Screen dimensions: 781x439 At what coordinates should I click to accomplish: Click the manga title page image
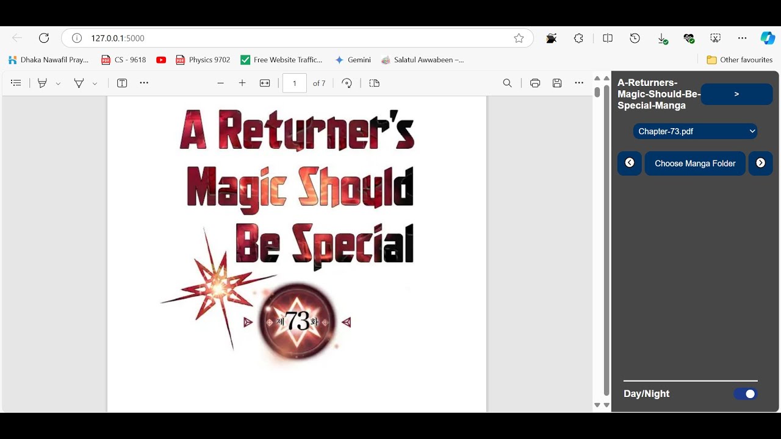[297, 254]
